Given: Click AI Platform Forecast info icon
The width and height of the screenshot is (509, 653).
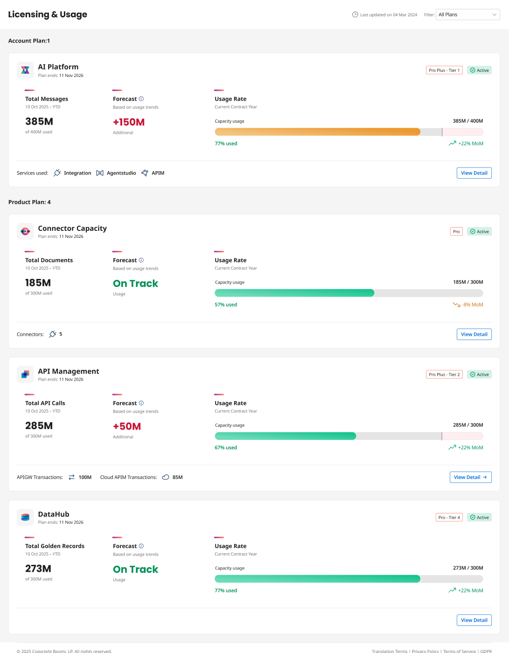Looking at the screenshot, I should tap(141, 99).
